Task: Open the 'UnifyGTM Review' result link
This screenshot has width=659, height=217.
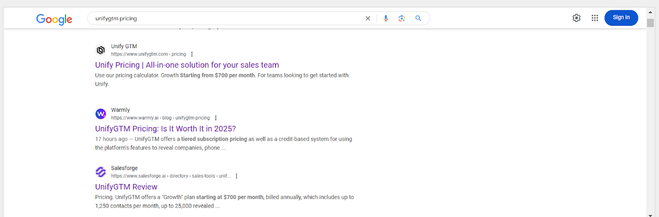Action: pos(126,187)
